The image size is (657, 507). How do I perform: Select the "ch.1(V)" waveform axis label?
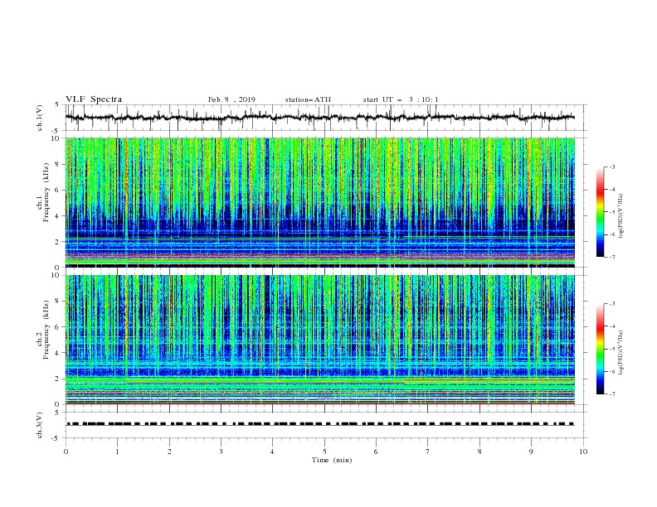40,118
